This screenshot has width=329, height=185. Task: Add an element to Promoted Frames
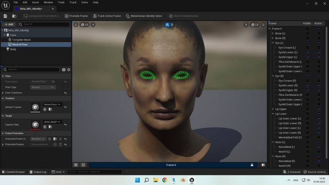coord(55,145)
